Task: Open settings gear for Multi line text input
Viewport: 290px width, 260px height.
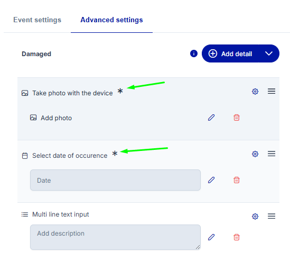Action: 255,216
